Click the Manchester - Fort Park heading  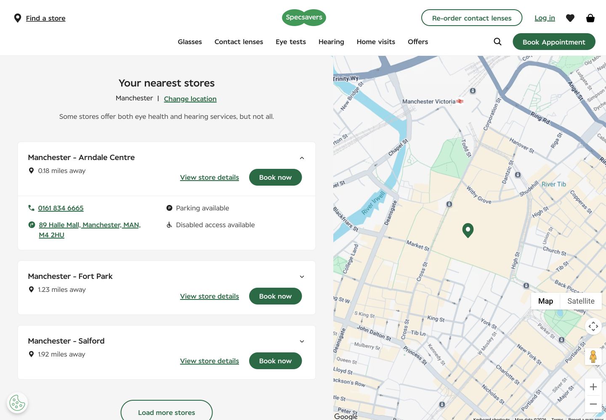coord(70,276)
